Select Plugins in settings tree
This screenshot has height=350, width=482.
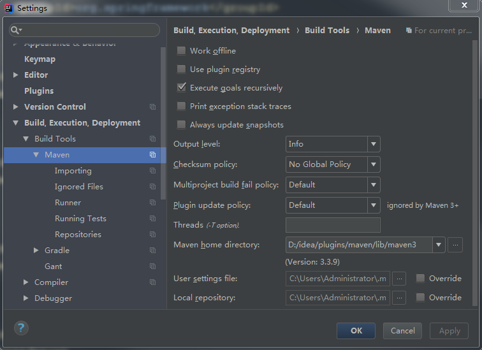coord(39,91)
